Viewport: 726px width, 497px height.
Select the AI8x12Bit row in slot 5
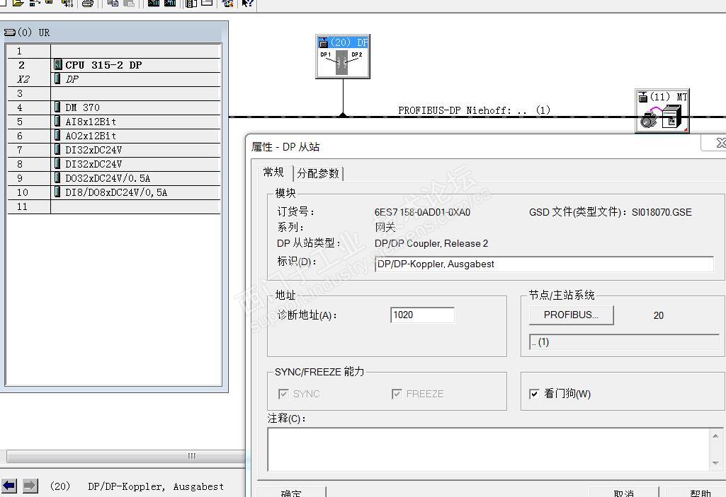pyautogui.click(x=113, y=121)
